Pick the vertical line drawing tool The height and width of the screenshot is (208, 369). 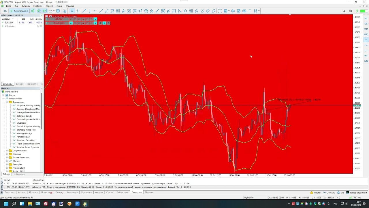click(x=90, y=11)
